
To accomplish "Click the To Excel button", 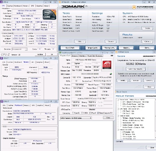I will (x=136, y=80).
